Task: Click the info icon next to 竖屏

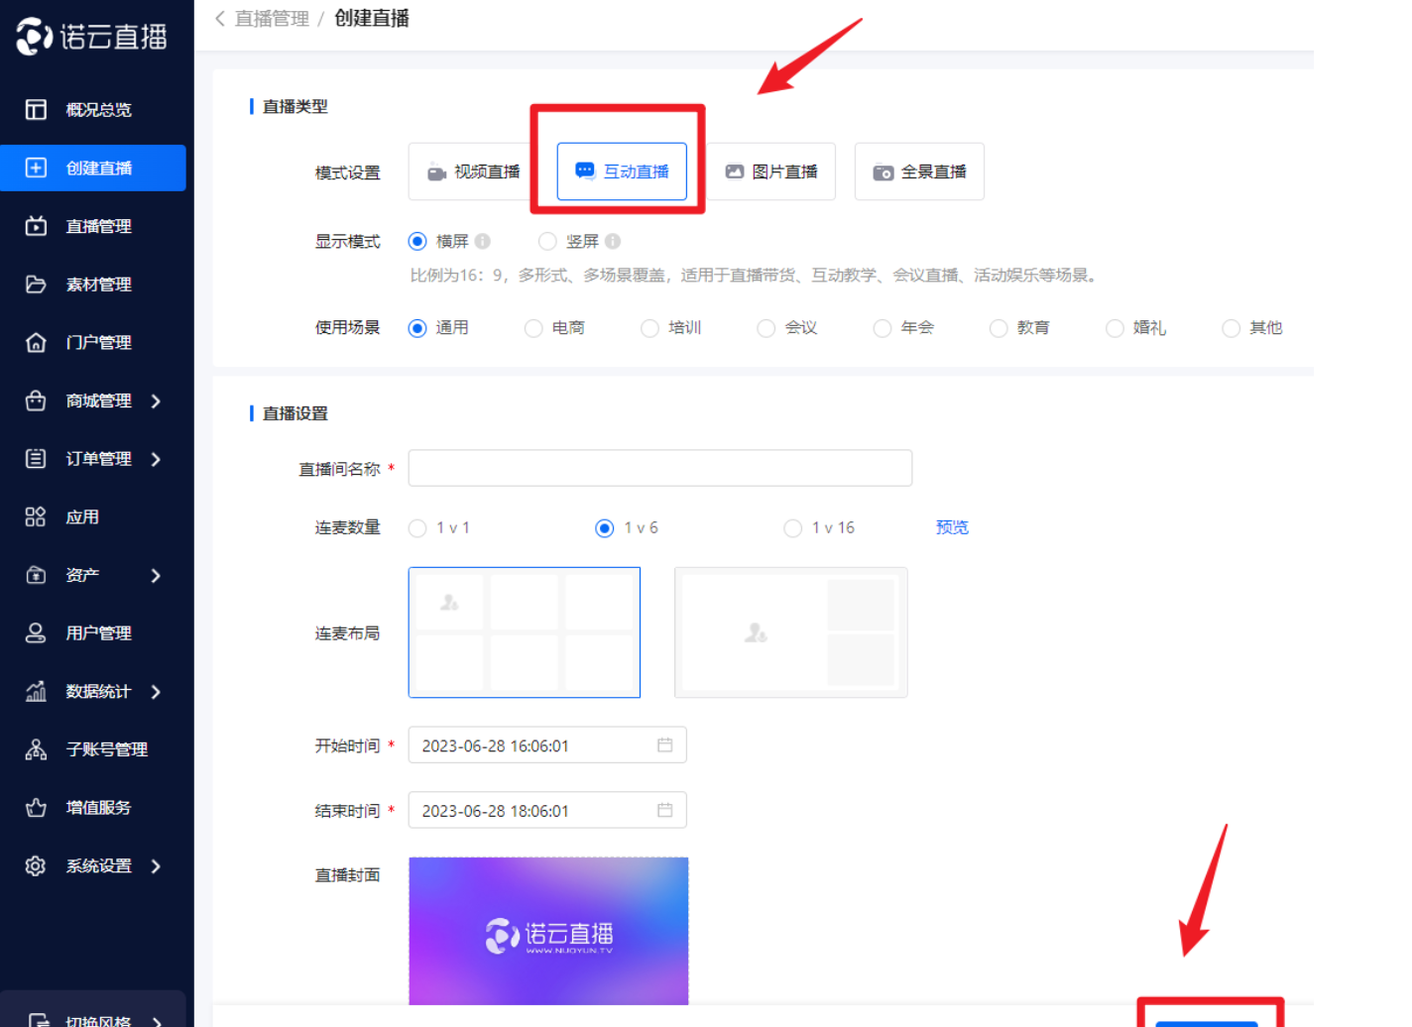Action: tap(613, 241)
